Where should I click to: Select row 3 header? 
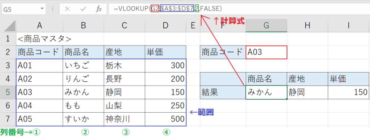pyautogui.click(x=8, y=66)
